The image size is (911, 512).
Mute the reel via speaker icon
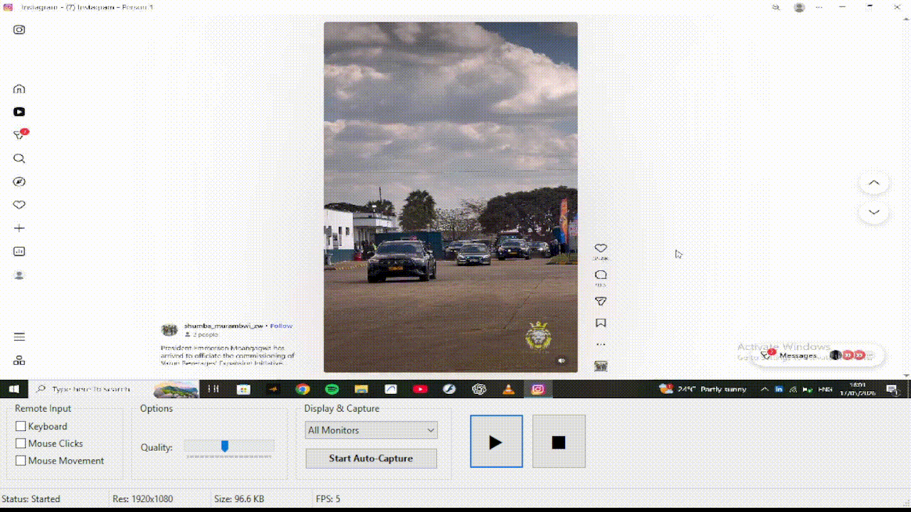pos(562,361)
